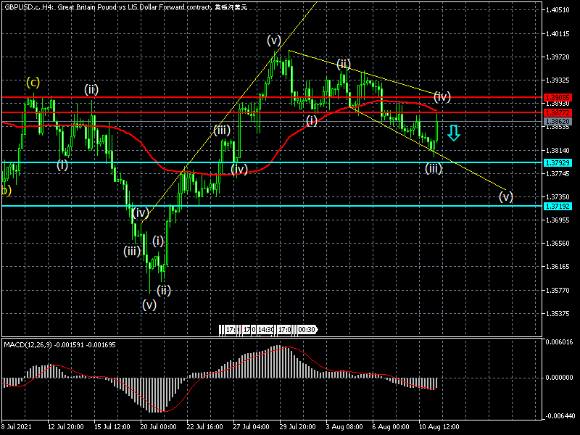Screen dimensions: 580x435
Task: Click the 1.37350 price axis value
Action: coord(558,196)
